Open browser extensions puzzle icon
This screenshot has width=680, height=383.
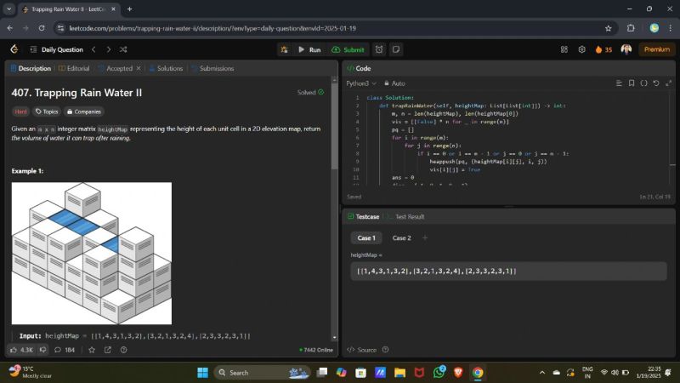(x=631, y=28)
